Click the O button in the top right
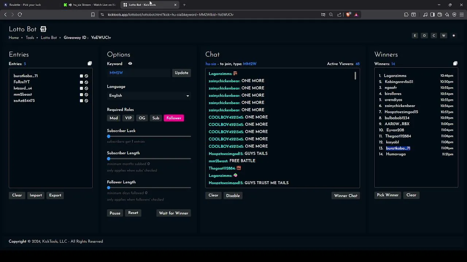Image resolution: width=467 pixels, height=262 pixels. 424,36
